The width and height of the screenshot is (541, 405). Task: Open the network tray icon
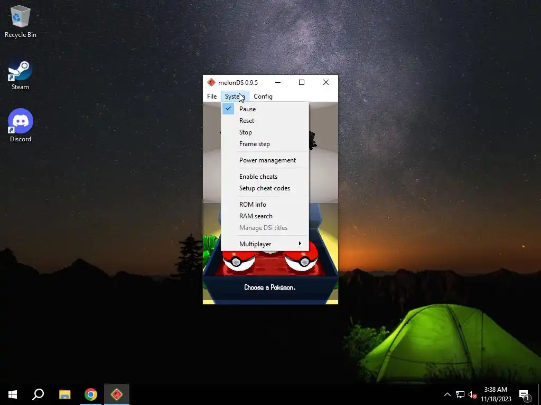point(460,394)
